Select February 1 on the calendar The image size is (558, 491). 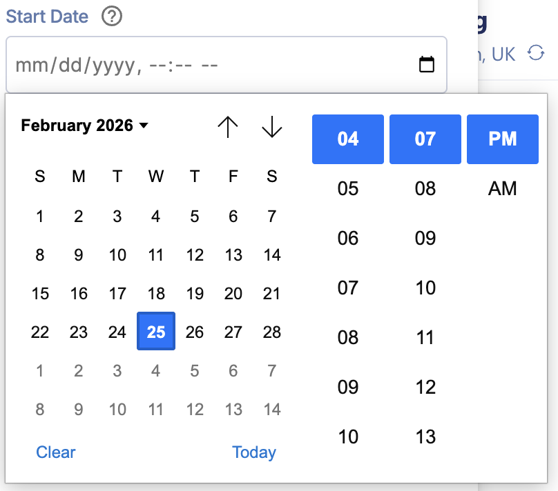tap(40, 216)
